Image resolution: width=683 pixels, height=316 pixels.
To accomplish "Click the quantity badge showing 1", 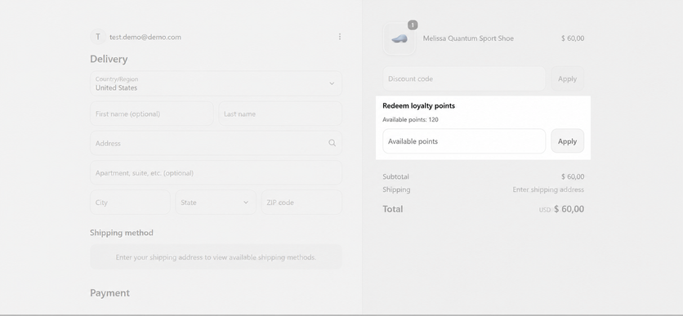I will click(413, 24).
